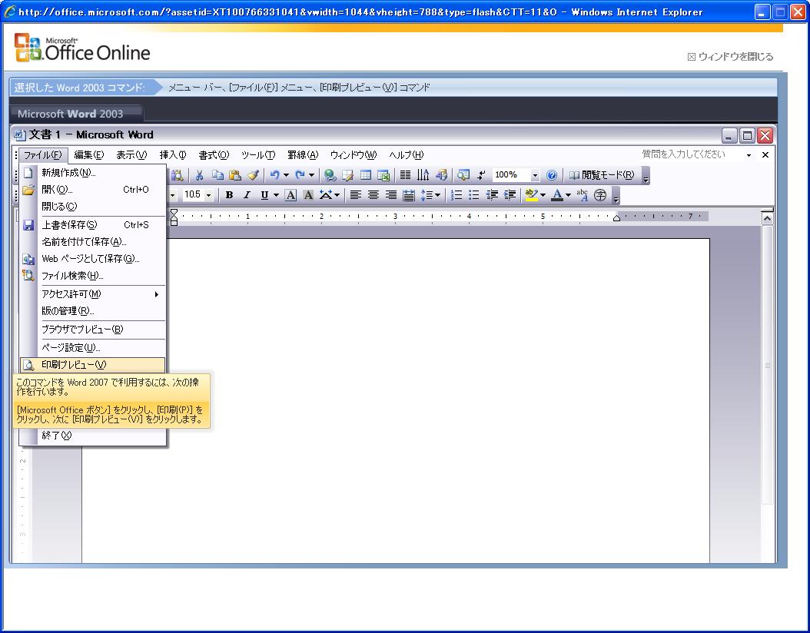Open the Document Map icon
Screen dimensions: 810x633
[x=463, y=175]
